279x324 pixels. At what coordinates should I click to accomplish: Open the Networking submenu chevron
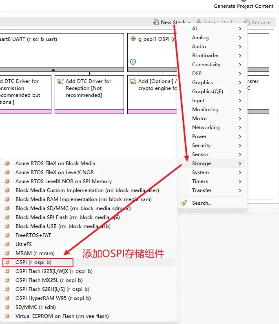coord(240,127)
